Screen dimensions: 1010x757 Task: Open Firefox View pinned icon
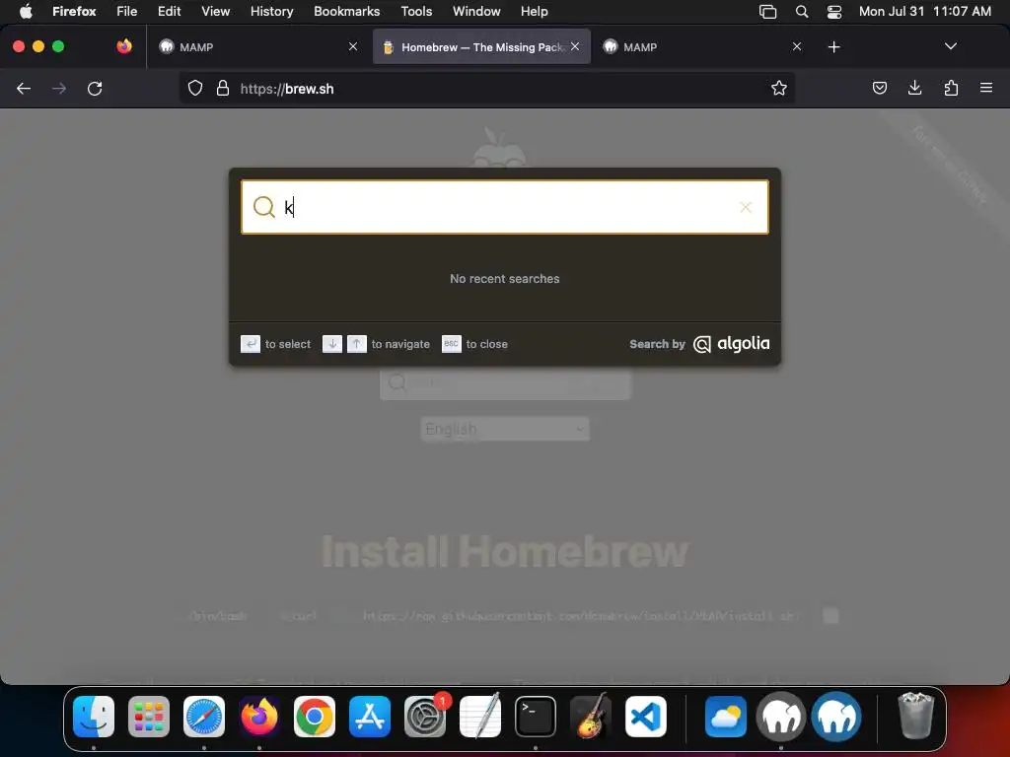point(124,46)
